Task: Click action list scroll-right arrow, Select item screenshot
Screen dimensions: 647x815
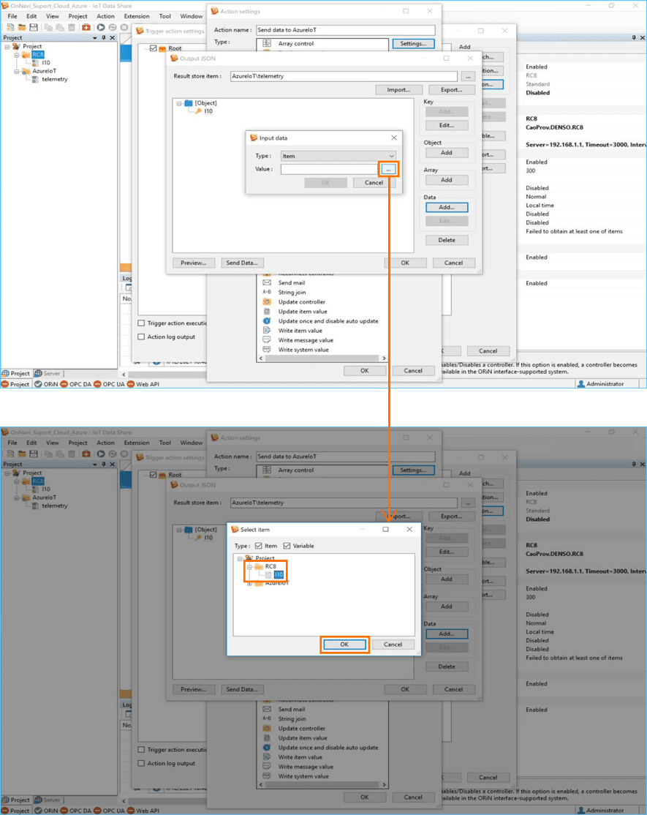Action: coord(385,785)
